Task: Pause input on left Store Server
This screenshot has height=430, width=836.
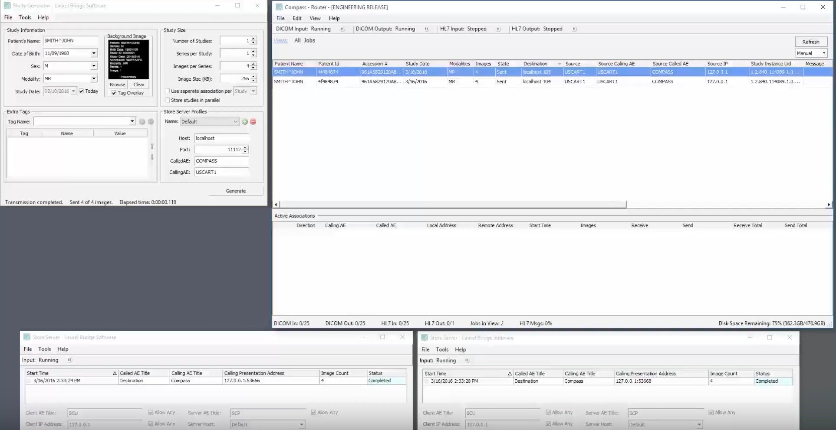Action: 69,360
